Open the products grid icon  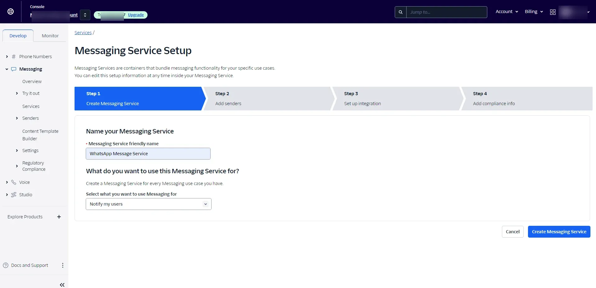[x=553, y=12]
